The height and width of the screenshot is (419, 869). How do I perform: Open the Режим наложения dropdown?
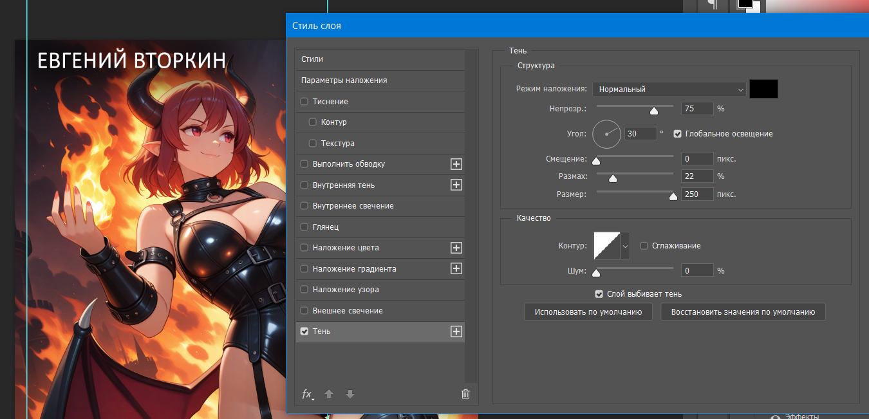669,89
